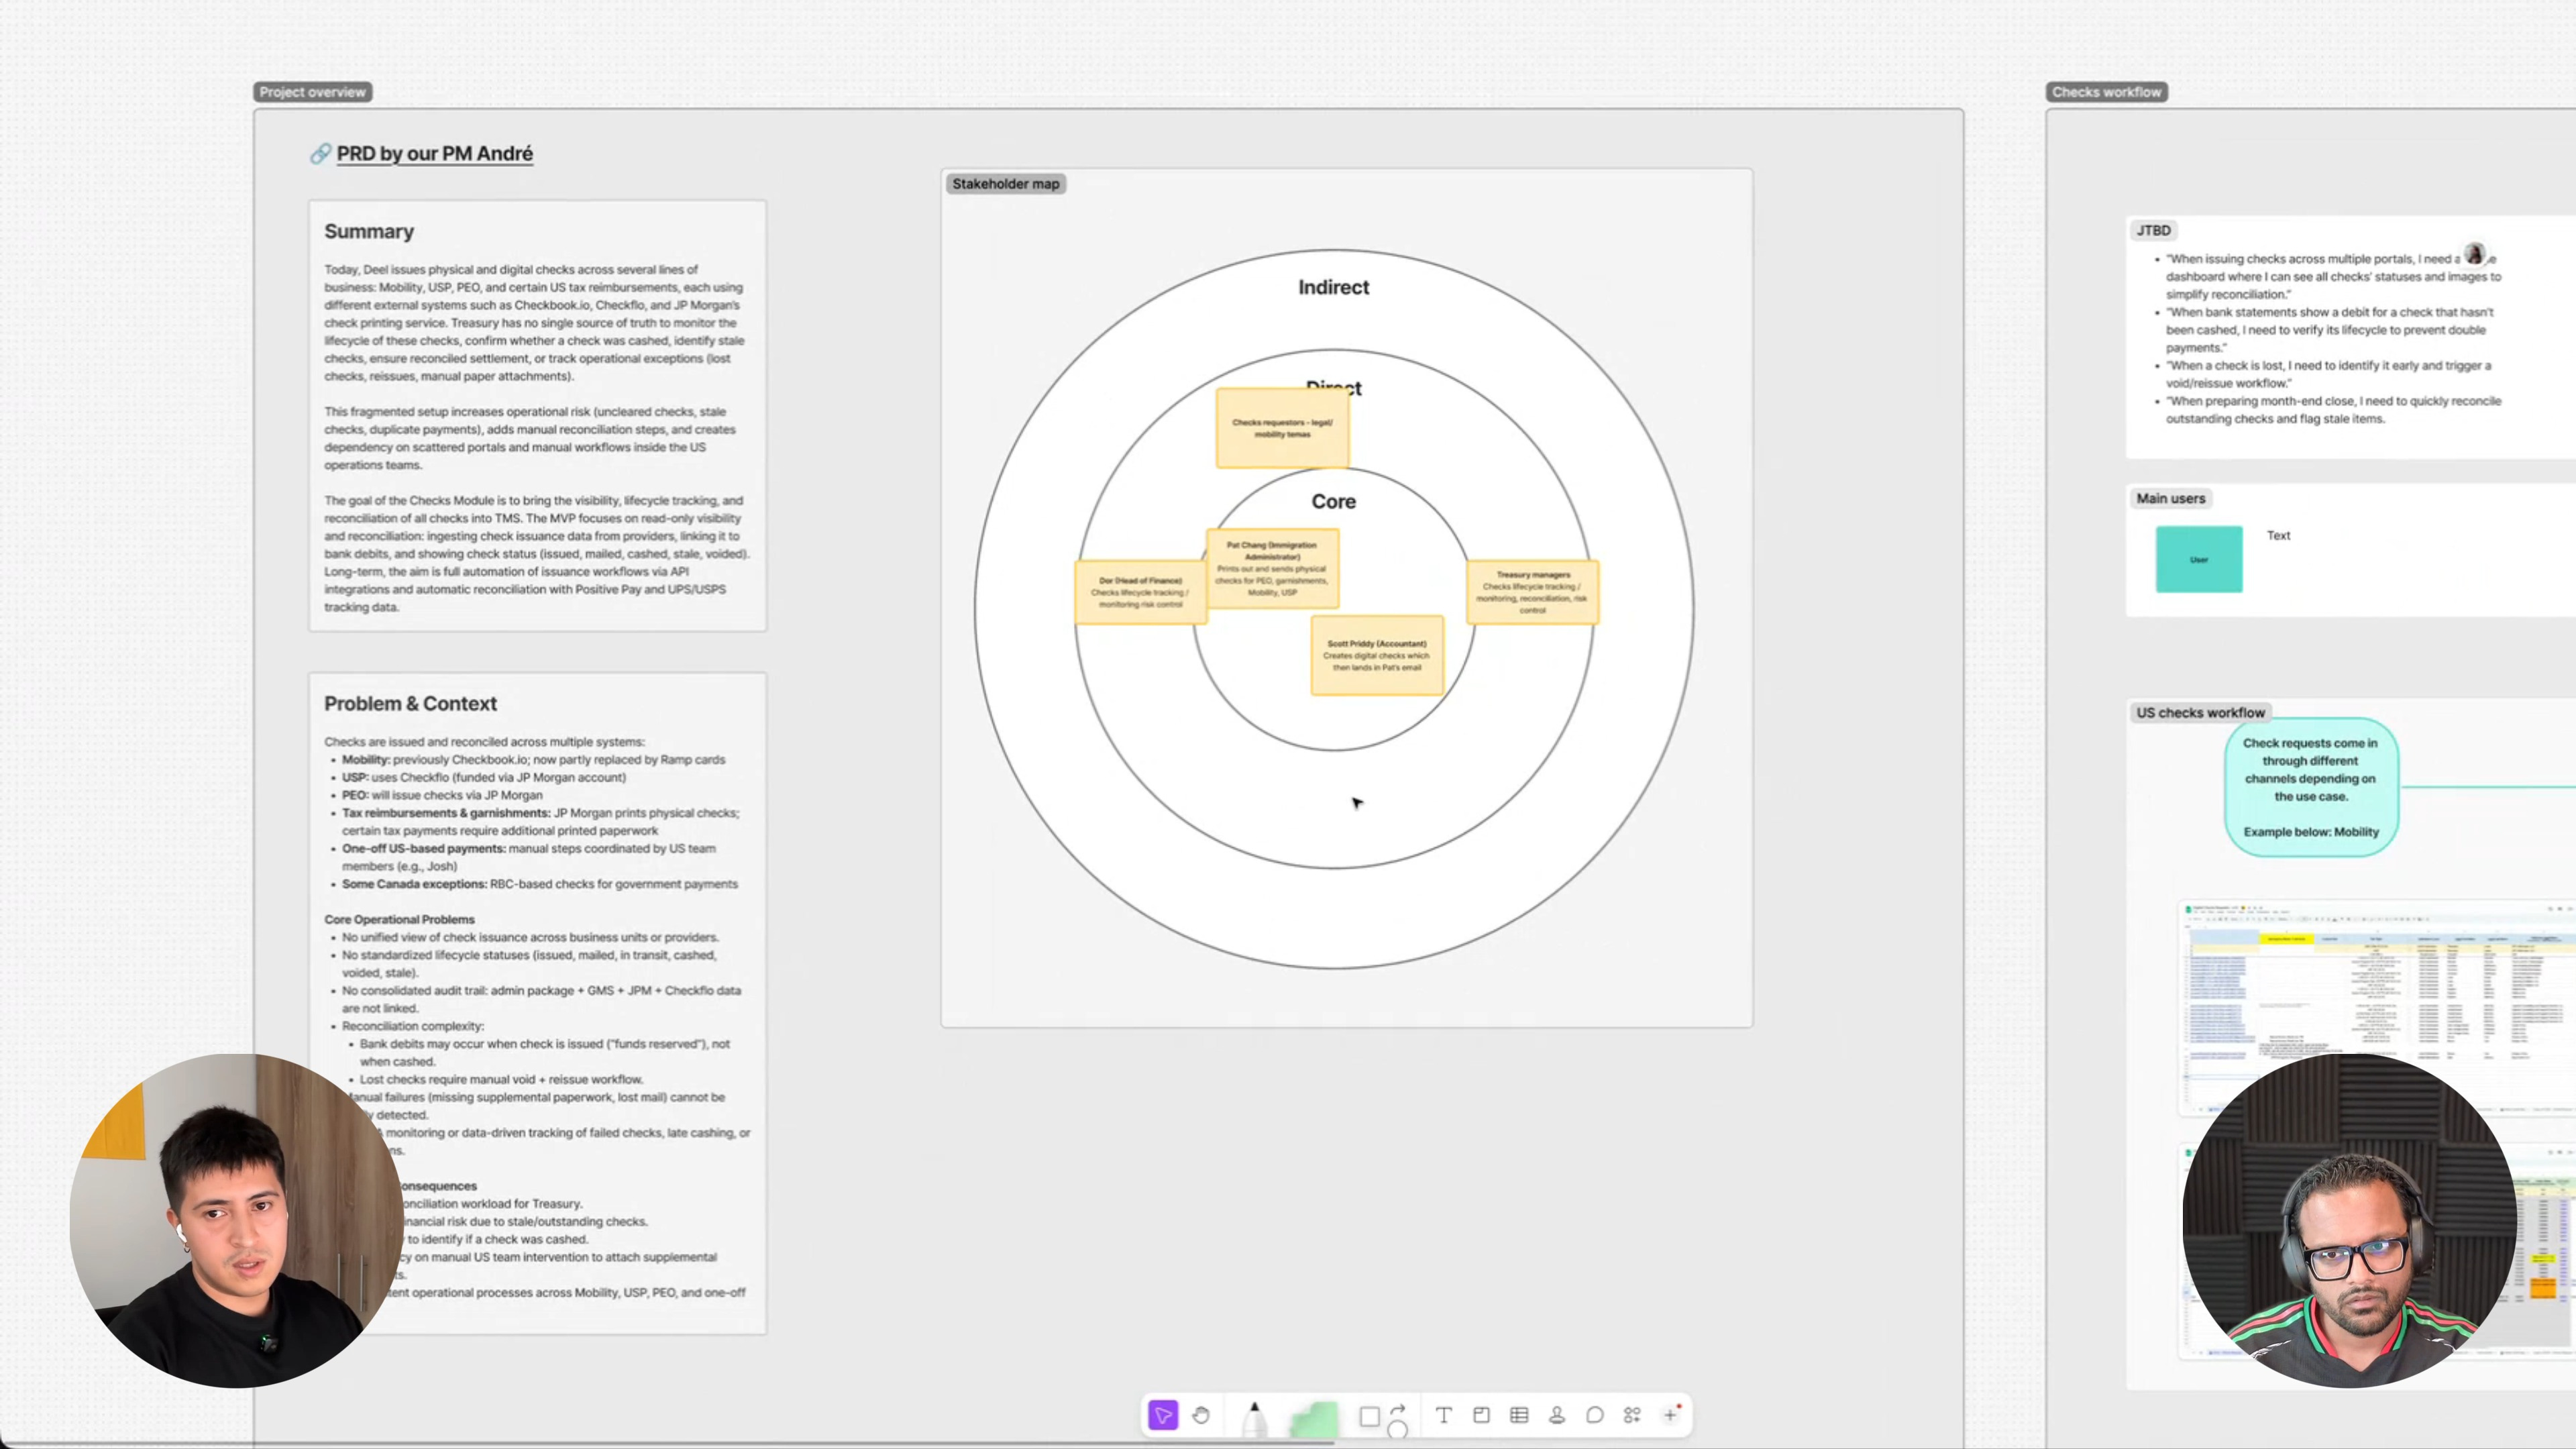Image resolution: width=2576 pixels, height=1449 pixels.
Task: Select the Treasury managers sticky note
Action: [x=1532, y=592]
